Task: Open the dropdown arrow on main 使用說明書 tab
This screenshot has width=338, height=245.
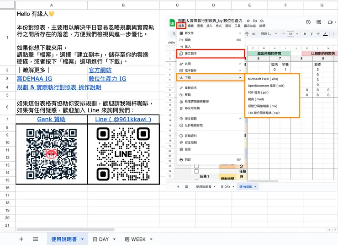Action: click(x=82, y=239)
